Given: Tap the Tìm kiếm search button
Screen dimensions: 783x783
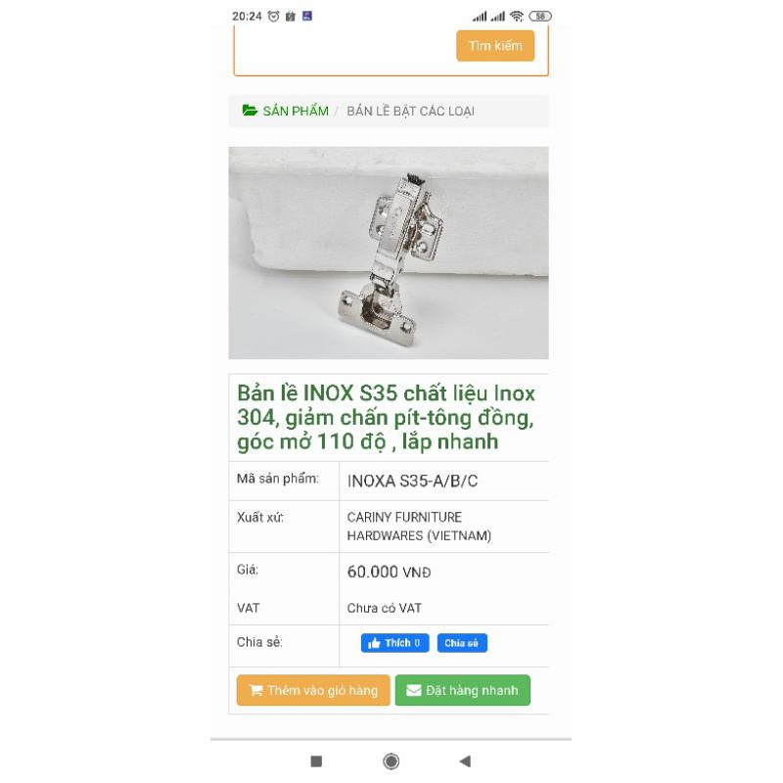Looking at the screenshot, I should [x=495, y=46].
